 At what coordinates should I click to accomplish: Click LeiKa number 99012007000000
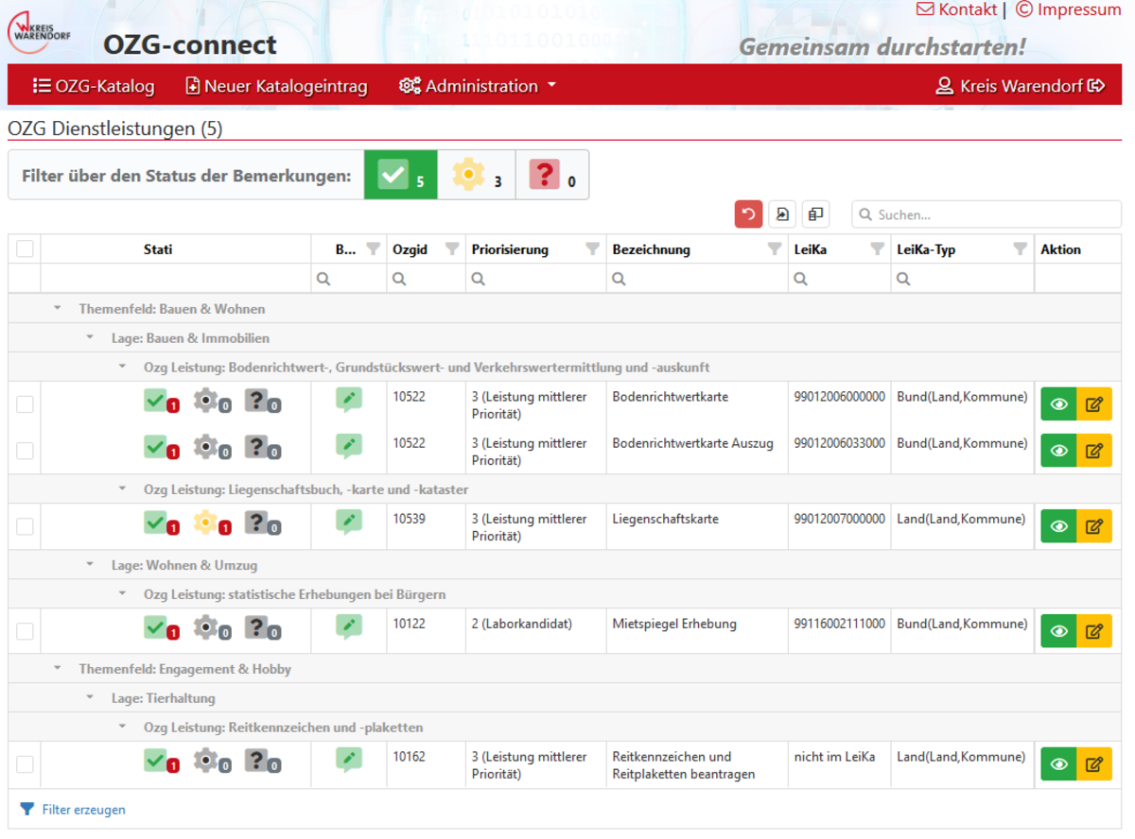click(840, 519)
